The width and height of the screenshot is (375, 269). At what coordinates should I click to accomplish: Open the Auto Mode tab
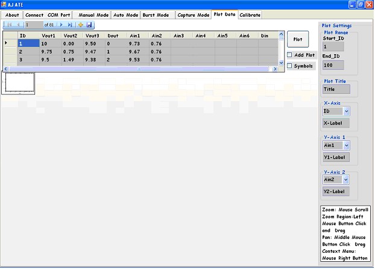(x=126, y=15)
